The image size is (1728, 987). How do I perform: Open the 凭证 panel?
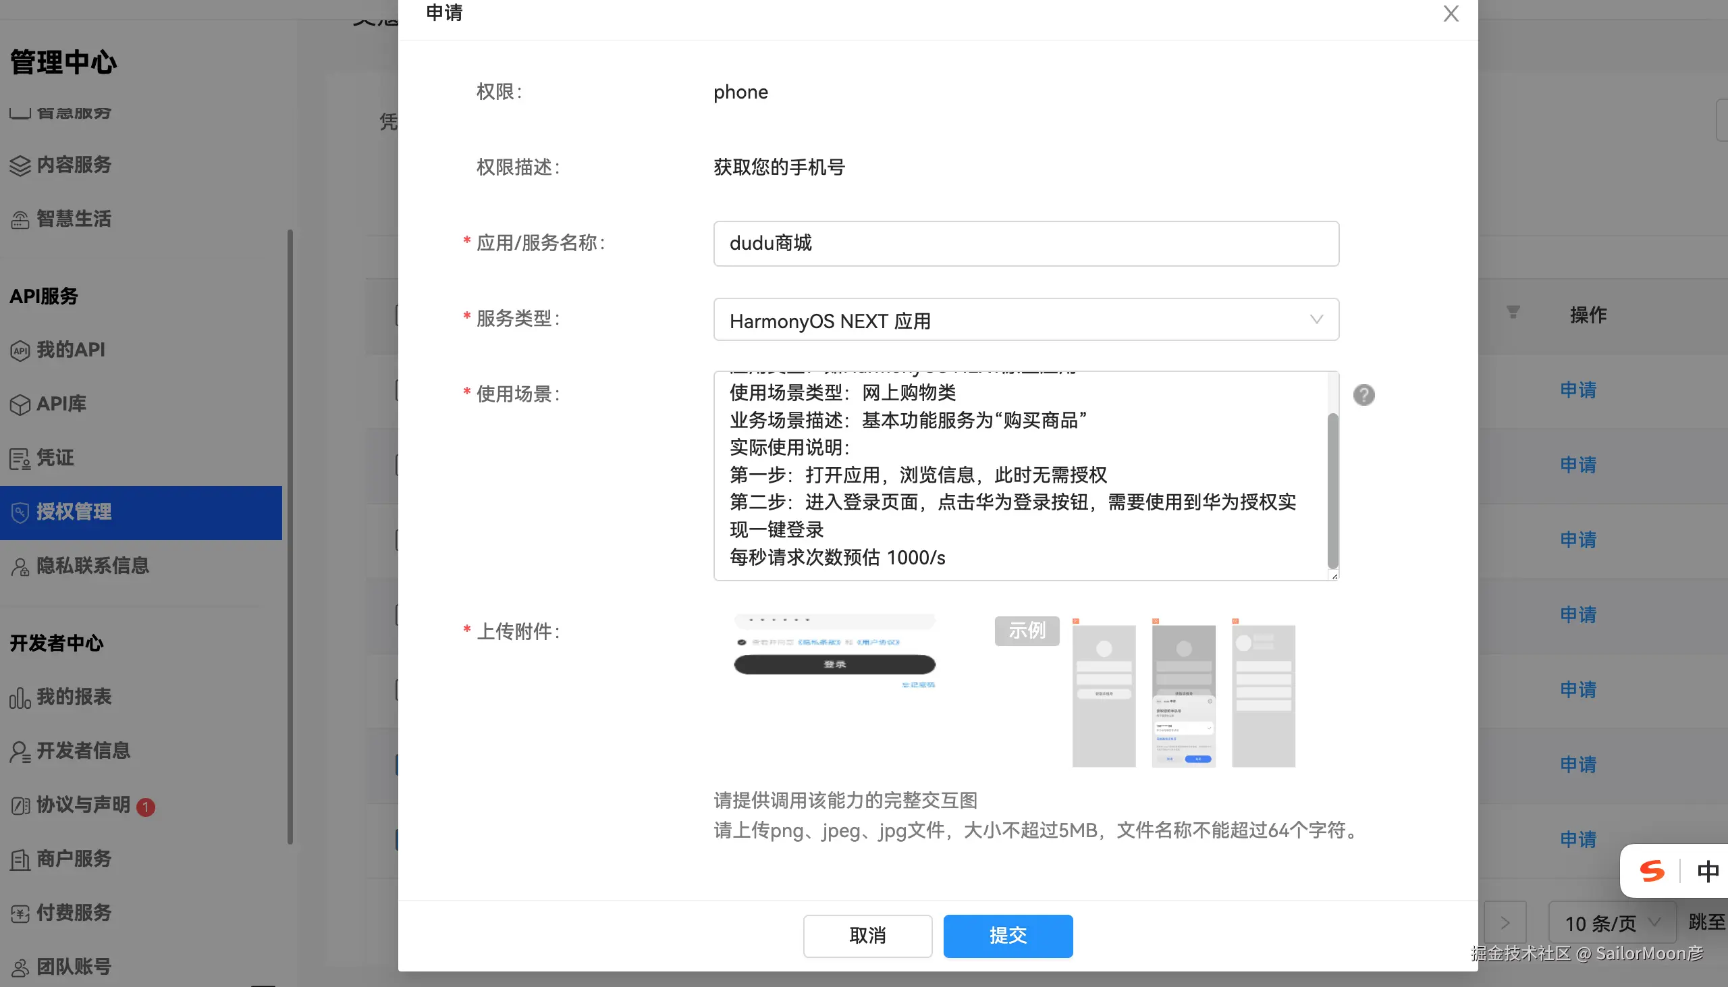pyautogui.click(x=54, y=458)
